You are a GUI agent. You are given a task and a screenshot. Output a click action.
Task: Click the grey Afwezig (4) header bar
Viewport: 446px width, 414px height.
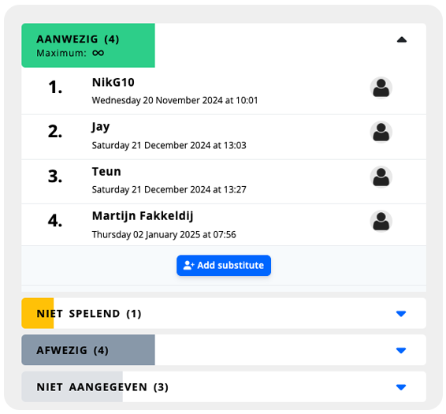click(x=88, y=350)
